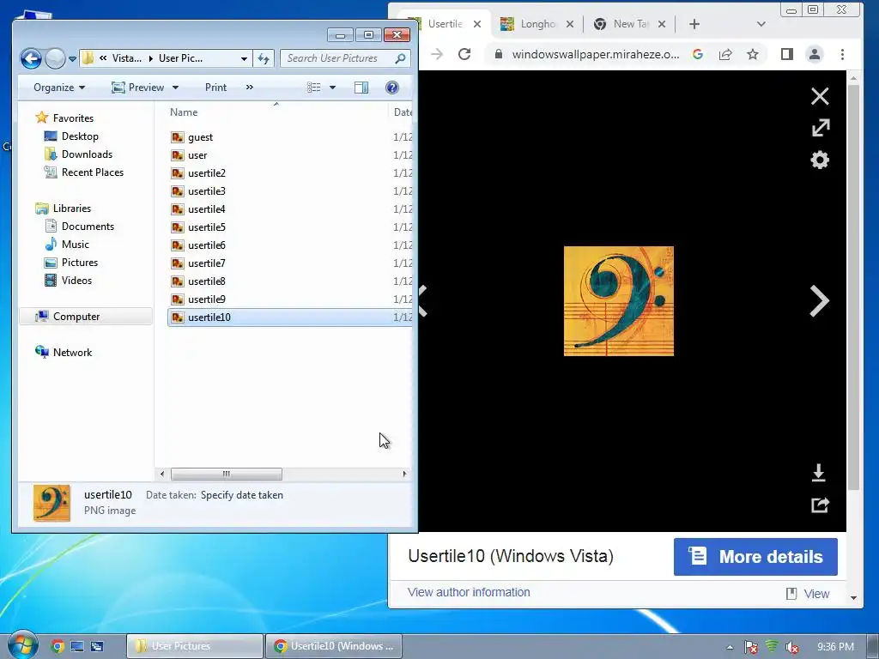Open the view options dropdown arrow

332,88
